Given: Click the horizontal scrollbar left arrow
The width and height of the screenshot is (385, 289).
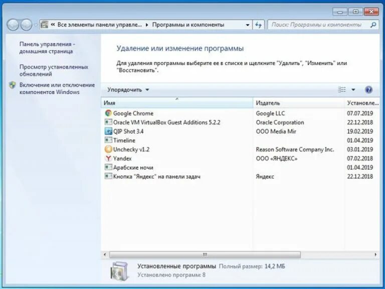Looking at the screenshot, I should pos(105,254).
